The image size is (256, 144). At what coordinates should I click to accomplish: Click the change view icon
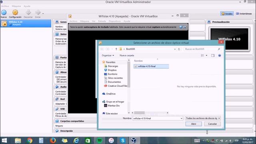(202, 56)
